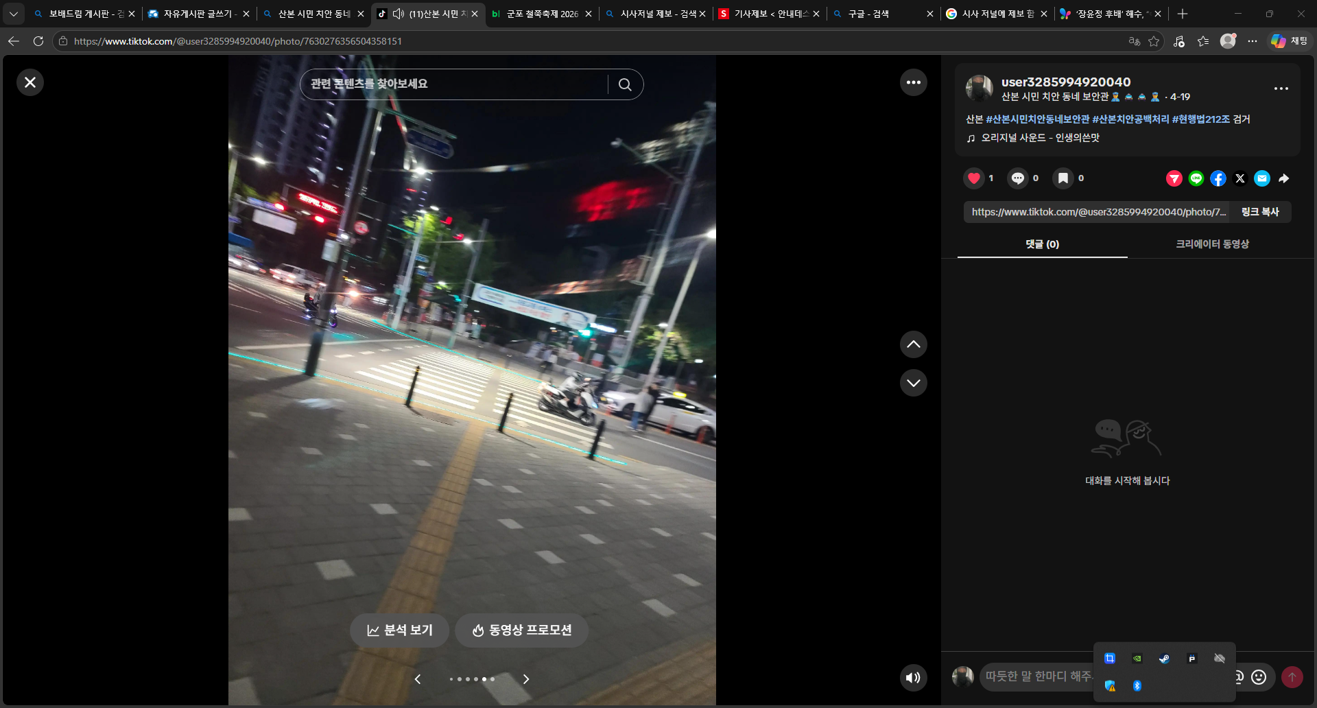
Task: Open more share options with the arrow icon
Action: [x=1284, y=178]
